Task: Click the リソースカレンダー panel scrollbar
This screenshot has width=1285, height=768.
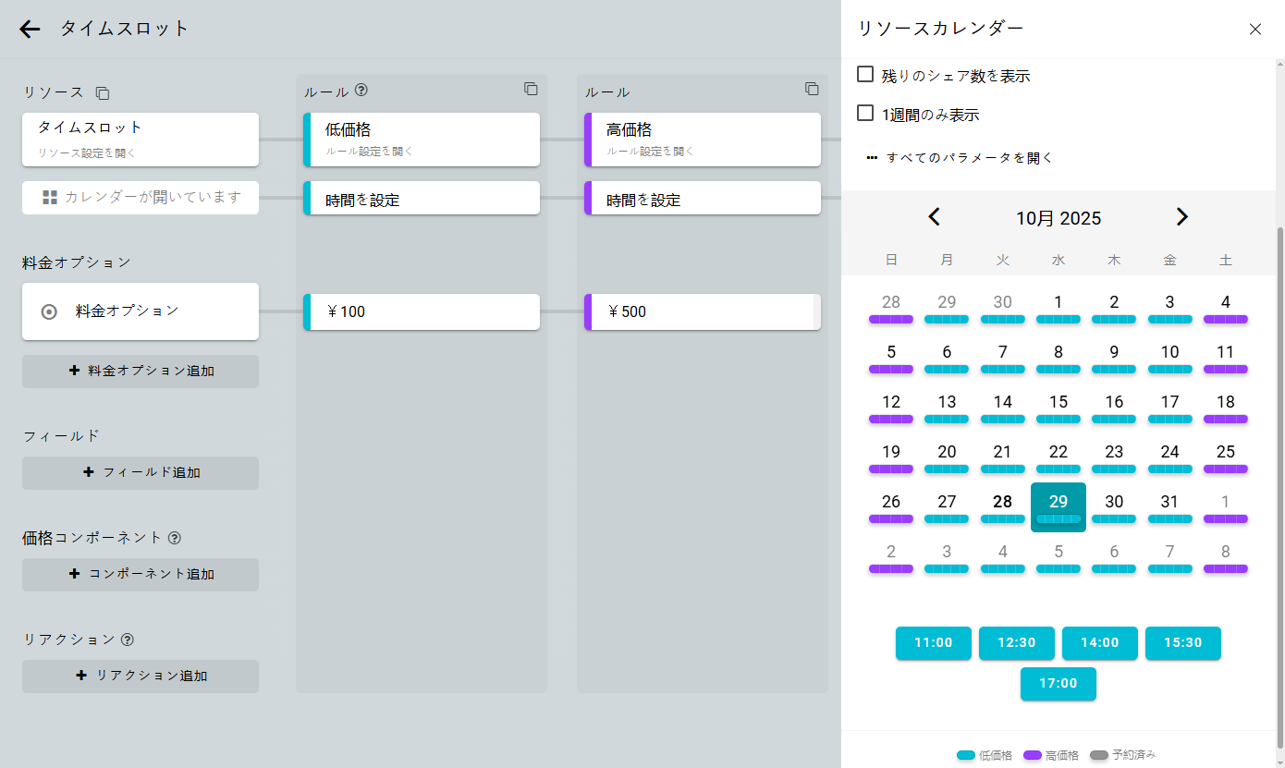Action: [x=1280, y=486]
